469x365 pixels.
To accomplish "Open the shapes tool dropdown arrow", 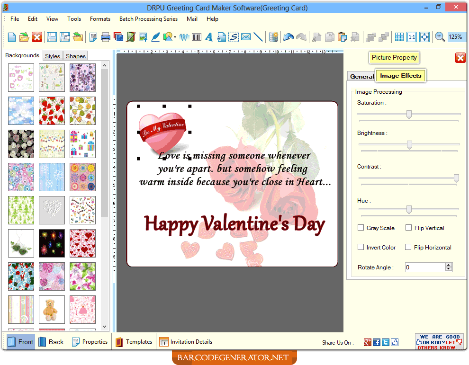I will (x=174, y=36).
